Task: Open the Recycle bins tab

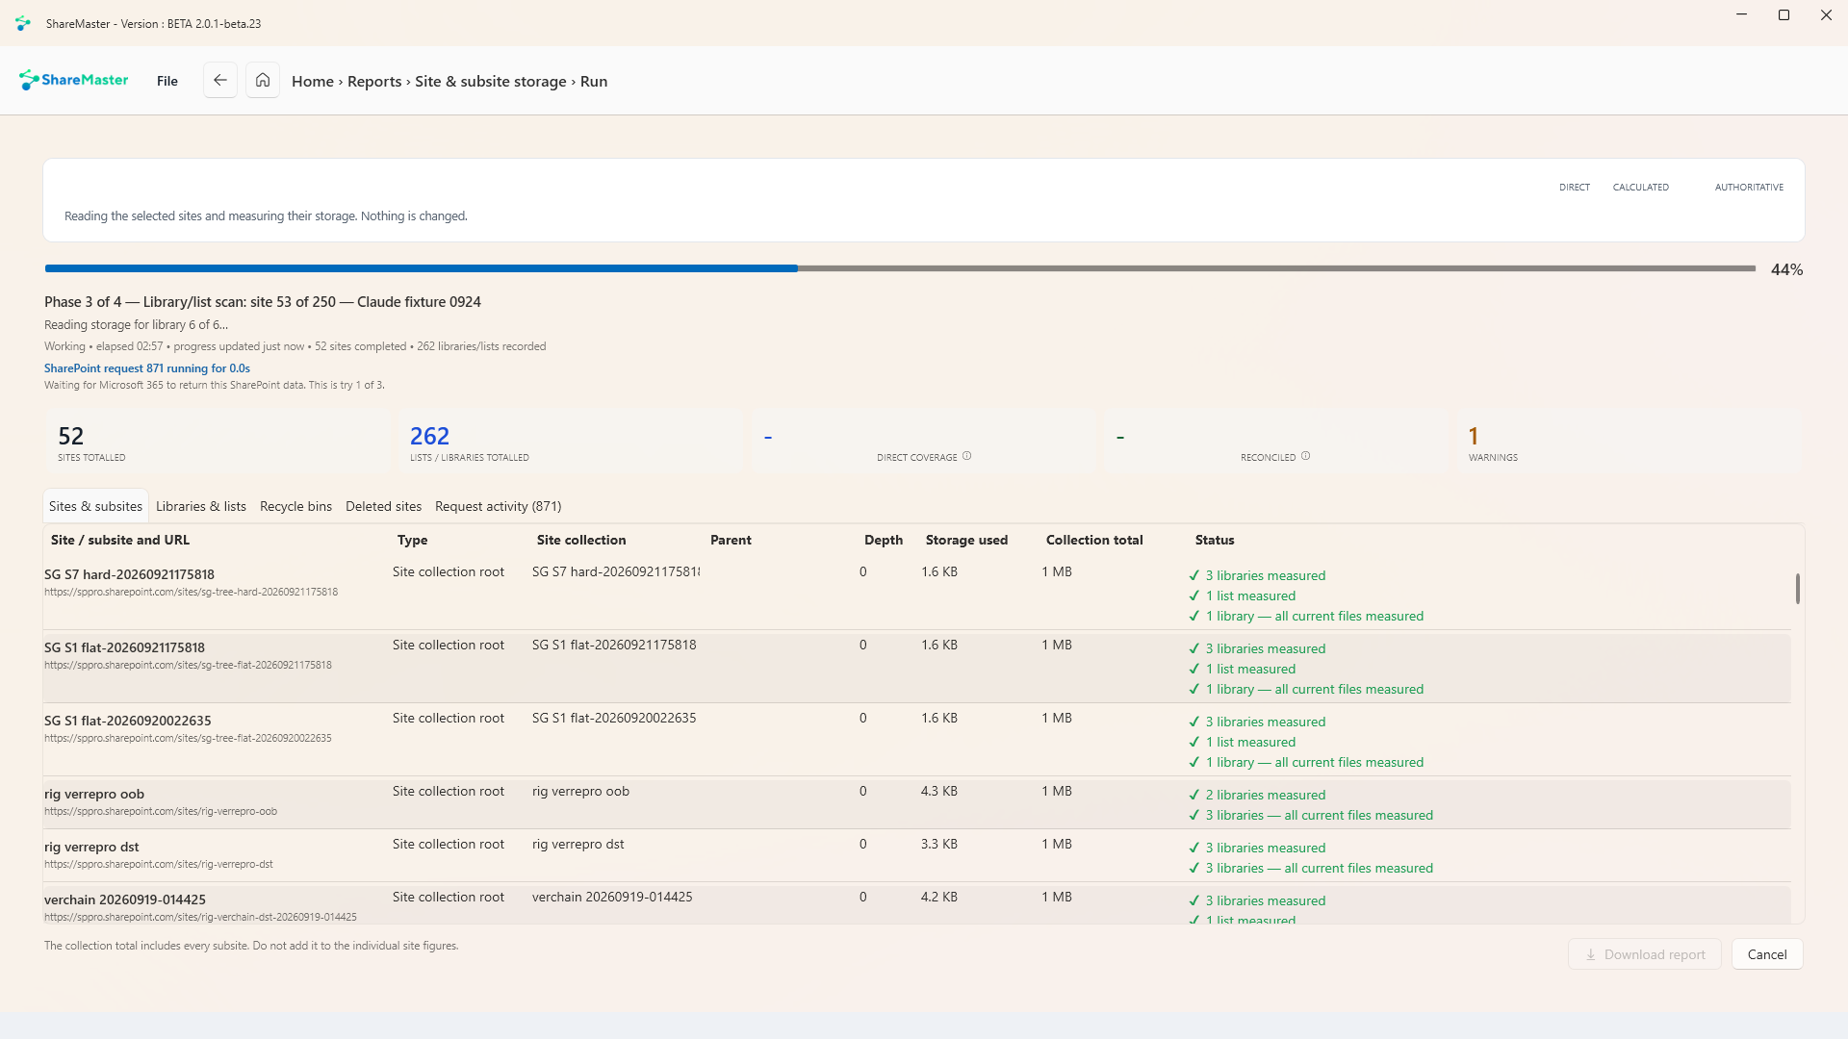Action: (295, 506)
